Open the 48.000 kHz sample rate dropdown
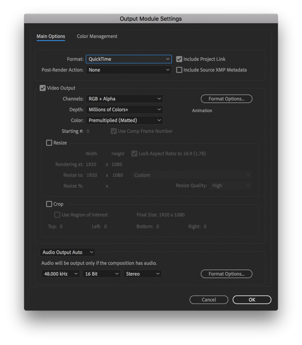 point(60,274)
